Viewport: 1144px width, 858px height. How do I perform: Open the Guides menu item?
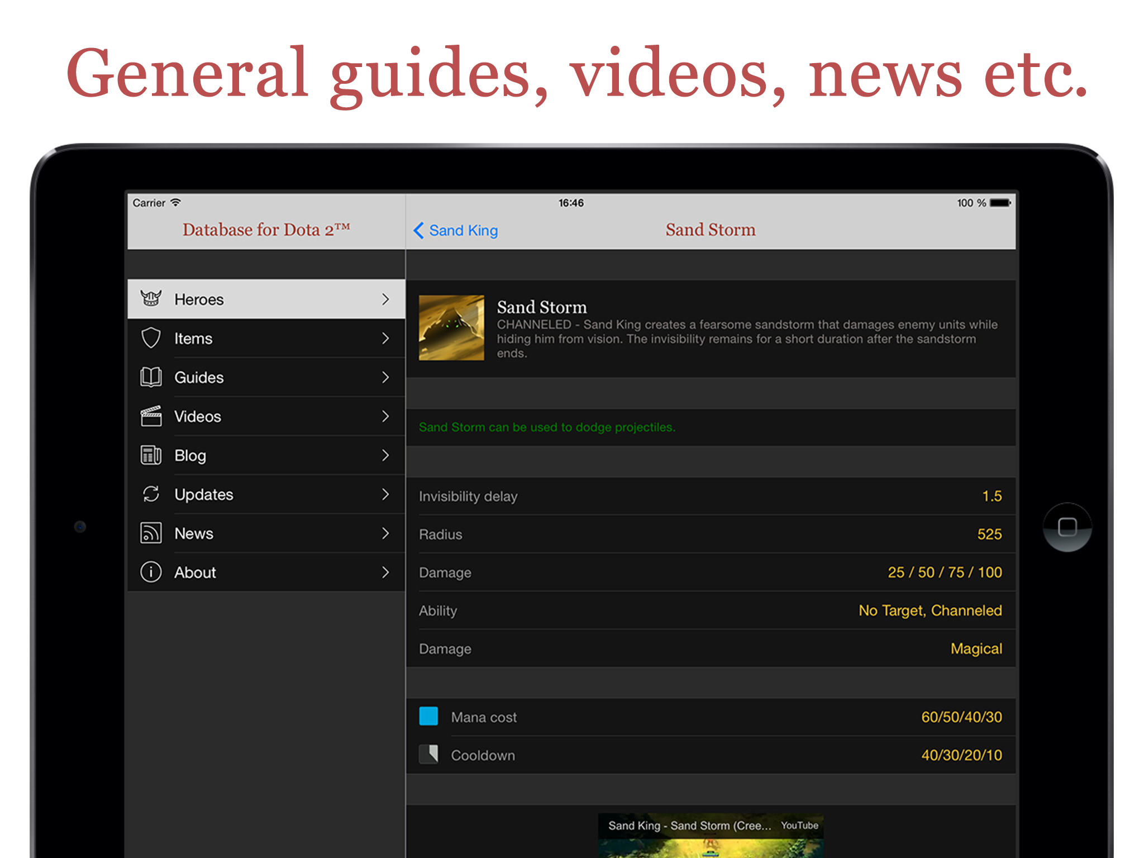[x=266, y=377]
